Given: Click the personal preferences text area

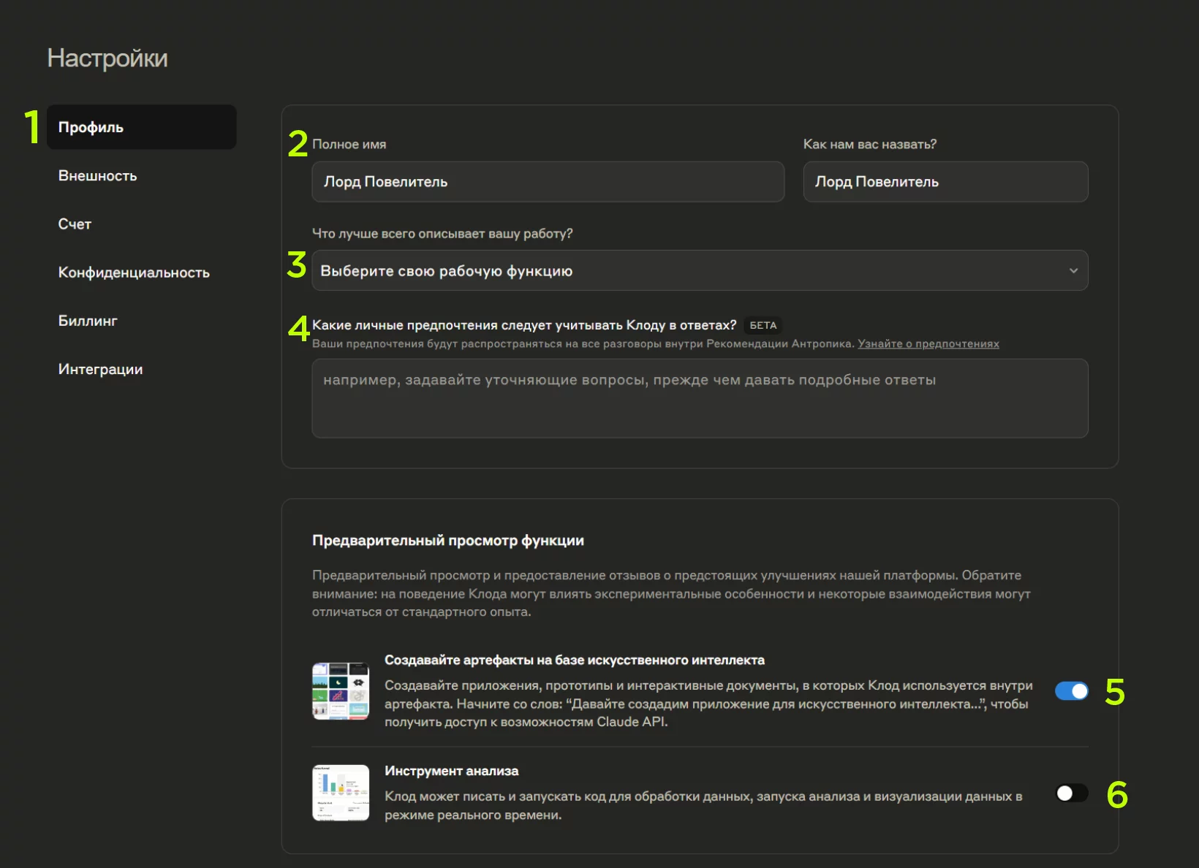Looking at the screenshot, I should click(x=700, y=398).
